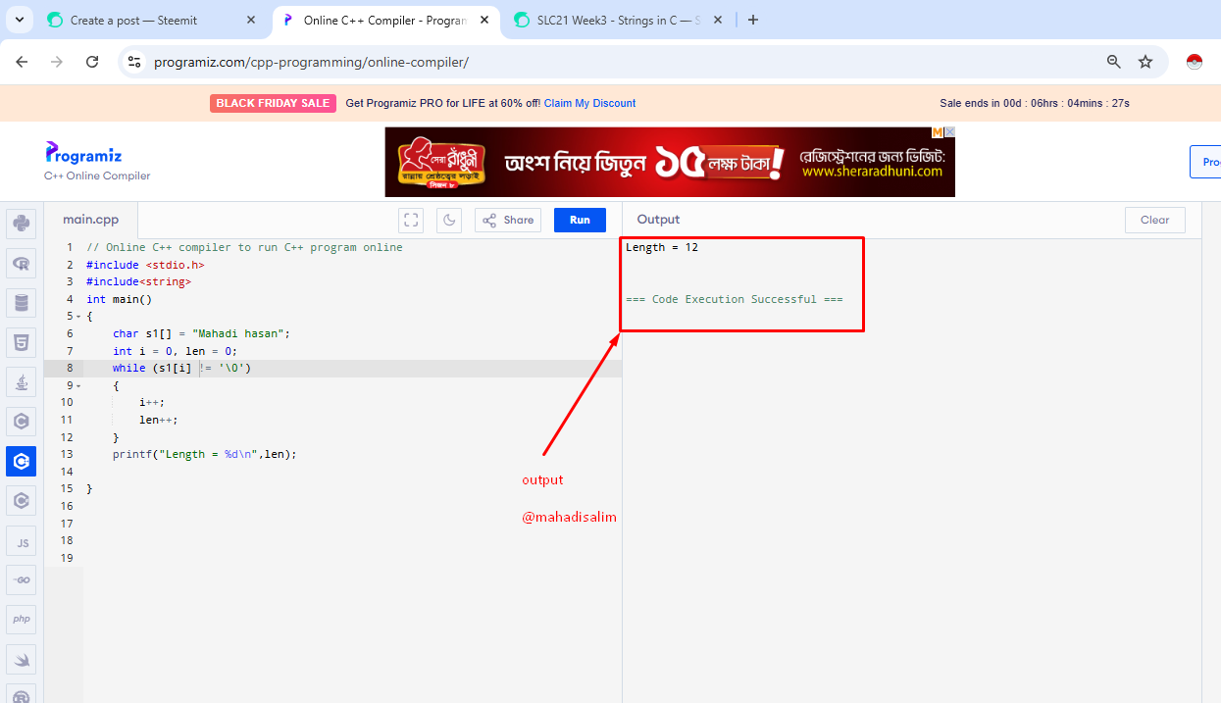Click the Code Execution Successful message
The width and height of the screenshot is (1221, 703).
click(734, 299)
